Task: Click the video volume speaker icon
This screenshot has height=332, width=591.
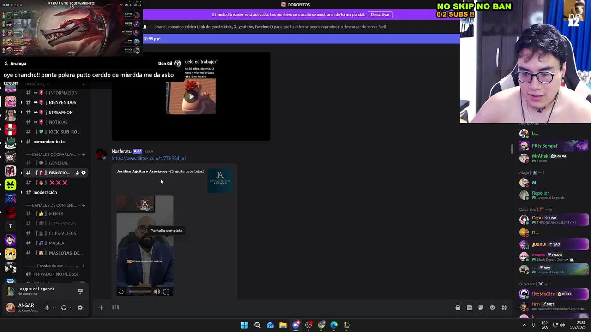Action: pos(157,291)
